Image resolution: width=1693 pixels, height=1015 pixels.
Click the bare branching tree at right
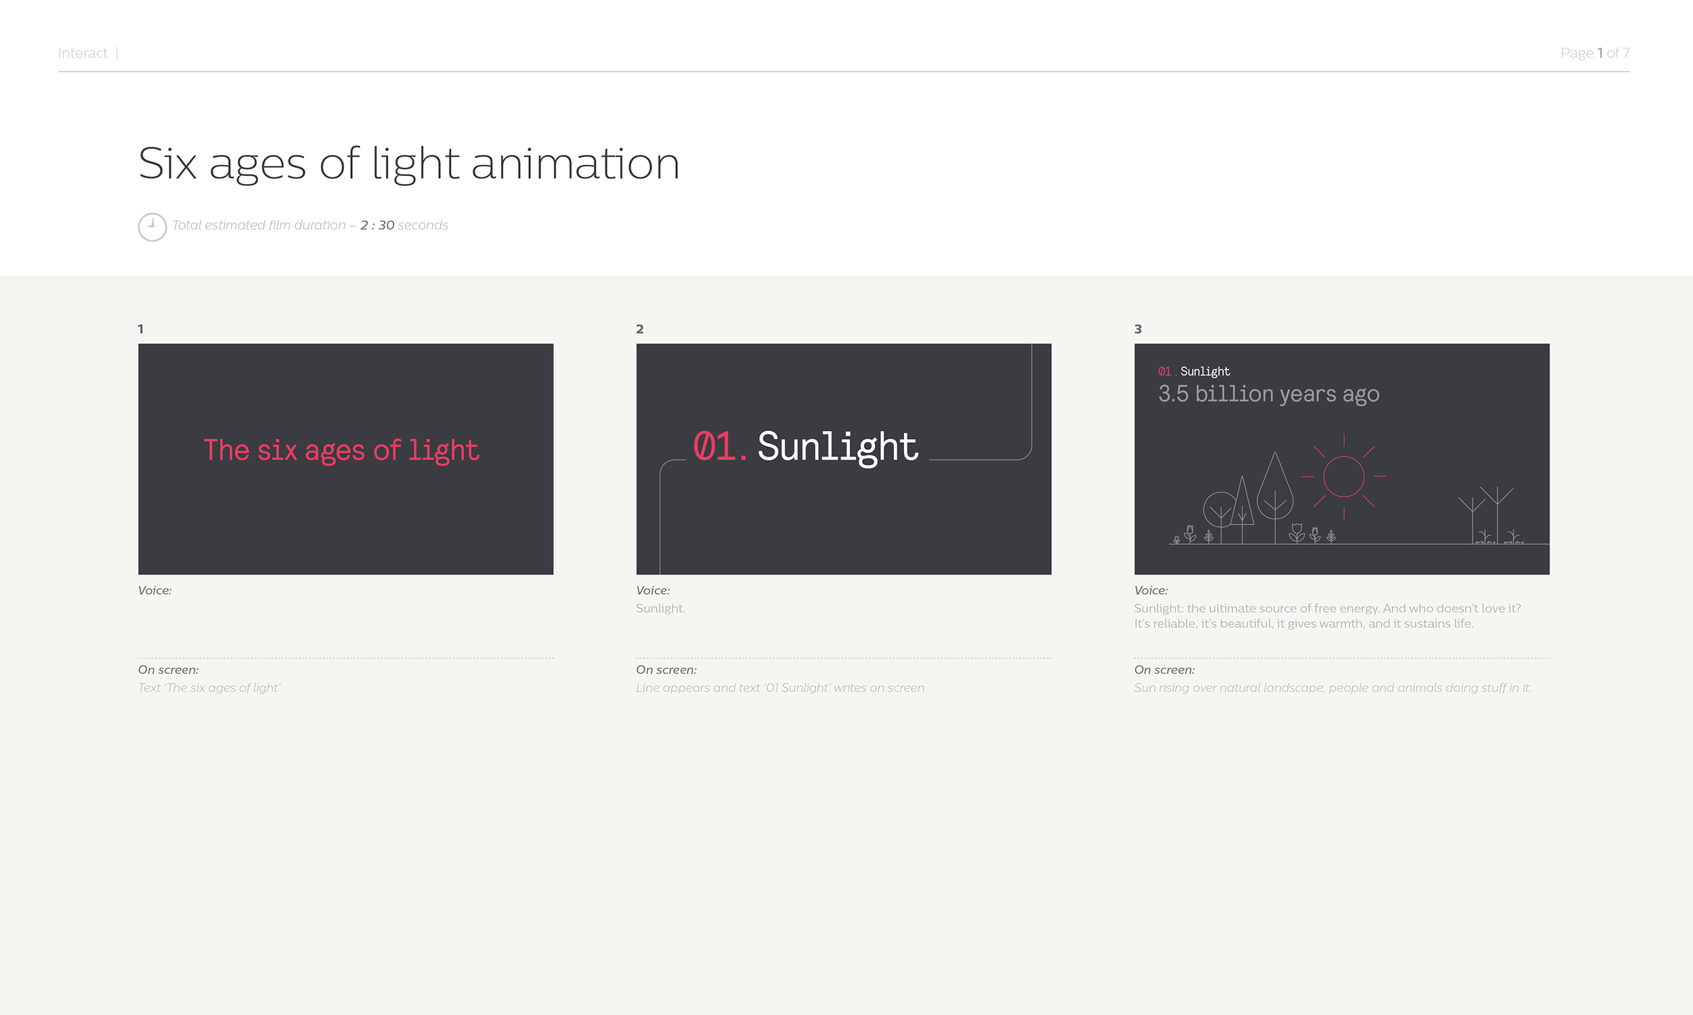click(1497, 506)
